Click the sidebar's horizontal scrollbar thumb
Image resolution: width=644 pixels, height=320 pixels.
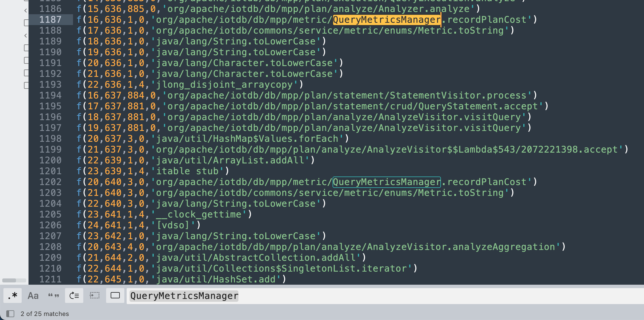click(9, 280)
